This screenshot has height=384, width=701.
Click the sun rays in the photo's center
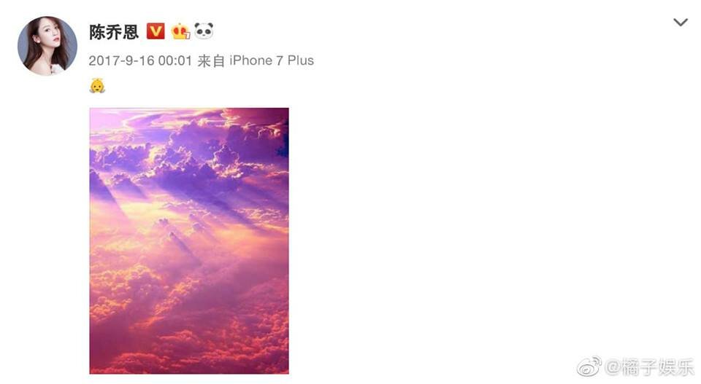click(179, 223)
